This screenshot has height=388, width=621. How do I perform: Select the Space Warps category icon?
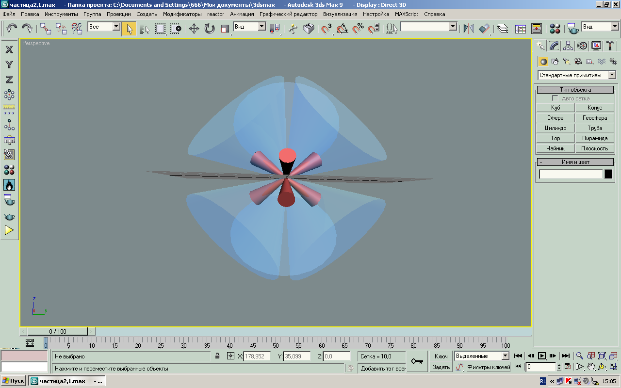pyautogui.click(x=602, y=61)
